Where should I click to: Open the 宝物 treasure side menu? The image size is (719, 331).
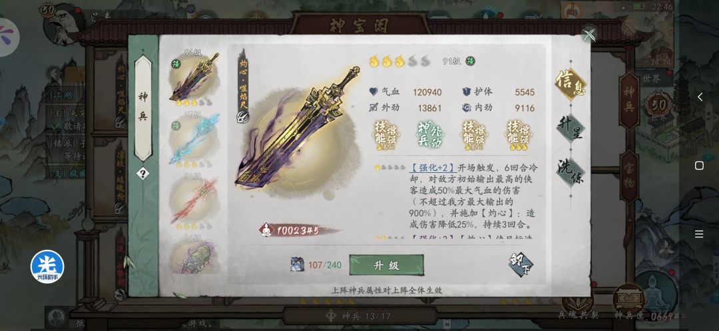[629, 176]
